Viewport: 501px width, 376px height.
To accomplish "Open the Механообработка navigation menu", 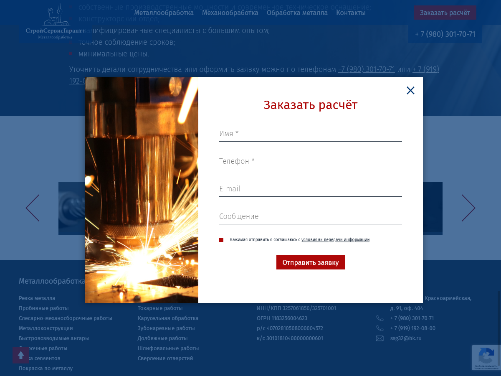I will coord(230,13).
